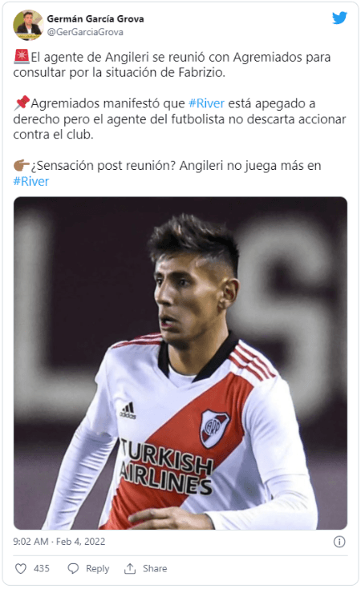Click the Reply button label
361x589 pixels.
[x=97, y=569]
